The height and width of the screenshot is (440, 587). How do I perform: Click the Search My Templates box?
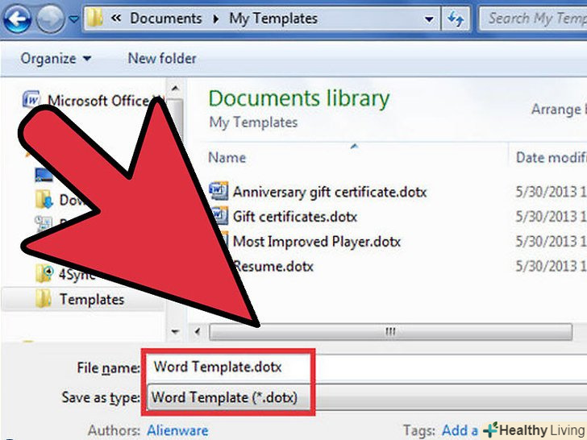(534, 19)
